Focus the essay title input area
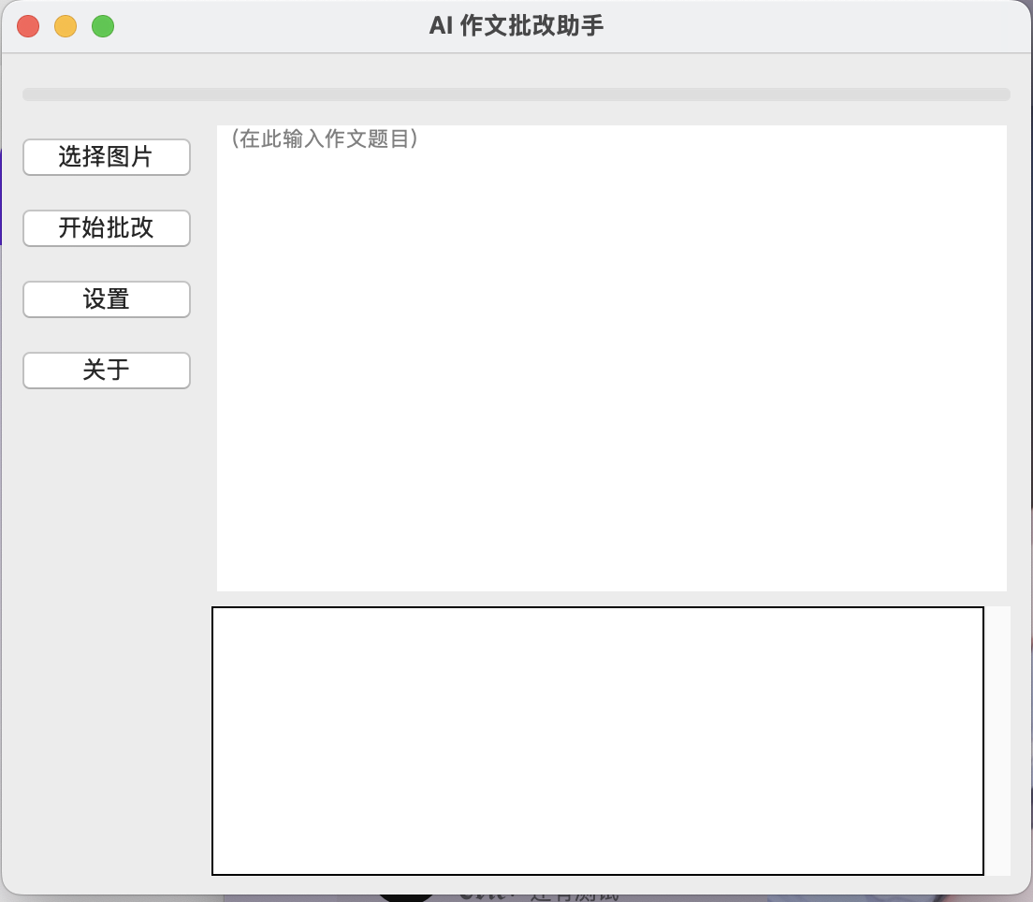Viewport: 1033px width, 902px height. [611, 357]
